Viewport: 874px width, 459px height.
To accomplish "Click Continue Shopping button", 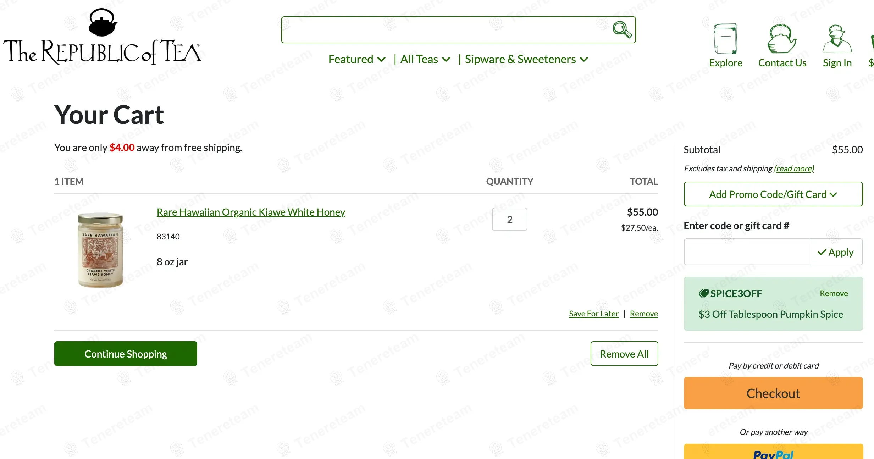I will click(x=126, y=354).
